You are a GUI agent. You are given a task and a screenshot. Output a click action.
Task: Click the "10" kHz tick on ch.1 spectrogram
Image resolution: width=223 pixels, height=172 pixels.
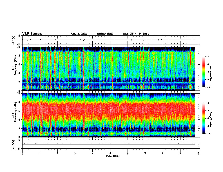coord(19,47)
